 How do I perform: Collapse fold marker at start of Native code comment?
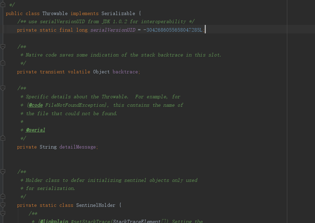point(3,47)
